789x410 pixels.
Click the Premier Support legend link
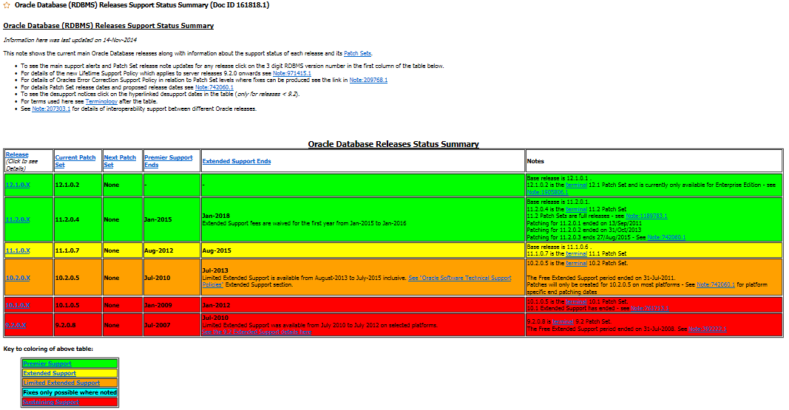tap(47, 363)
